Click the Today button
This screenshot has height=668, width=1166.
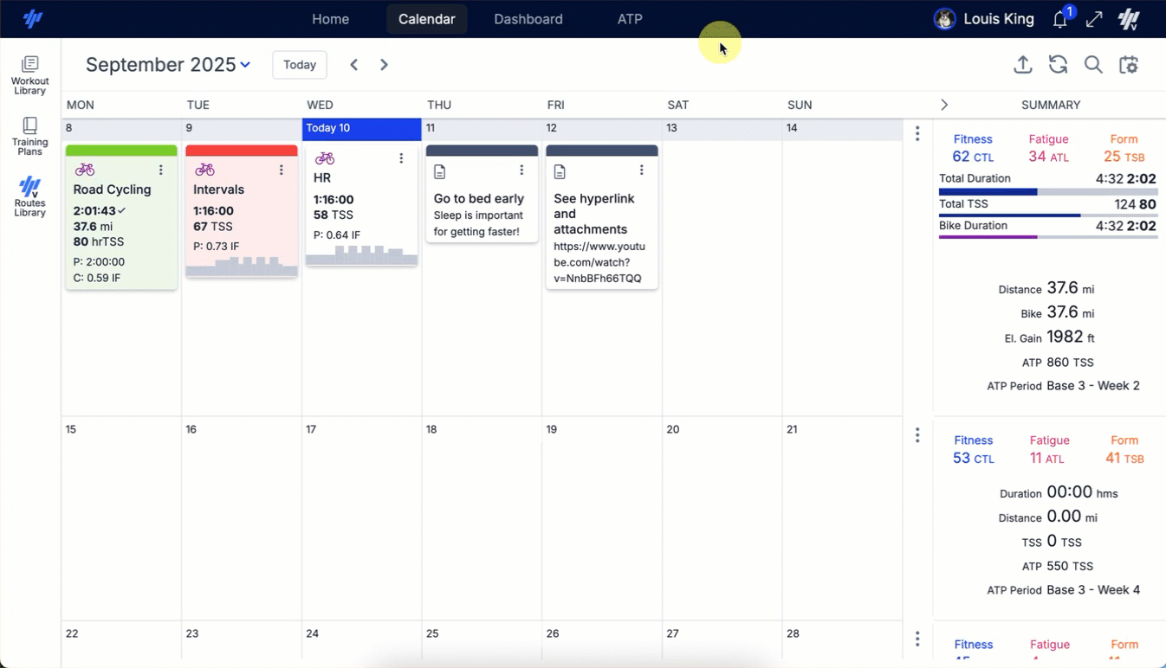tap(299, 64)
